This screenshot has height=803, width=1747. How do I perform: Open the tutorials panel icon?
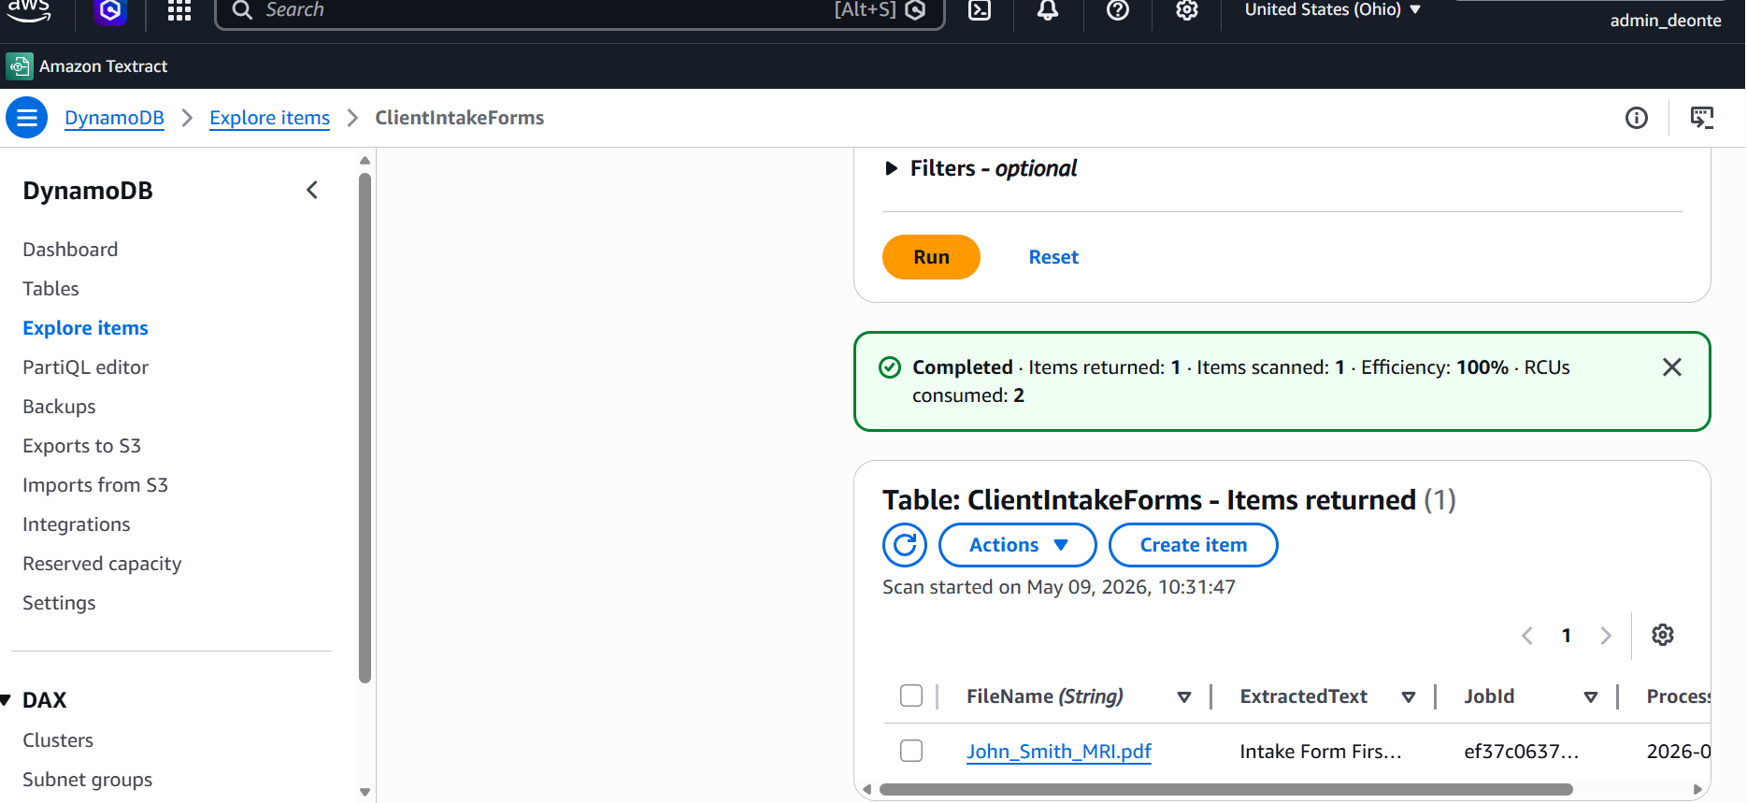coord(1702,118)
